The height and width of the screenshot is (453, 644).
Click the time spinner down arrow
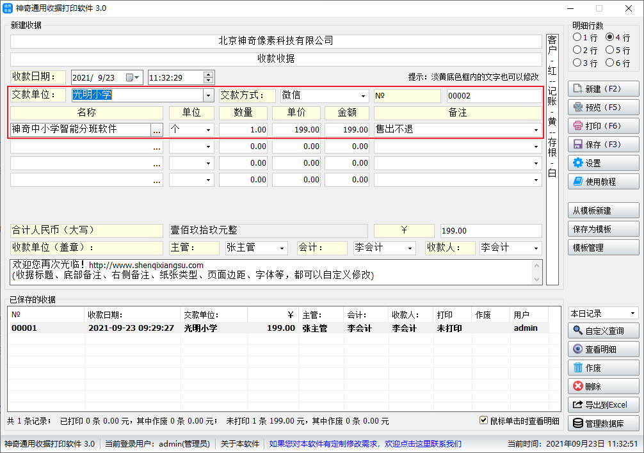tap(209, 80)
